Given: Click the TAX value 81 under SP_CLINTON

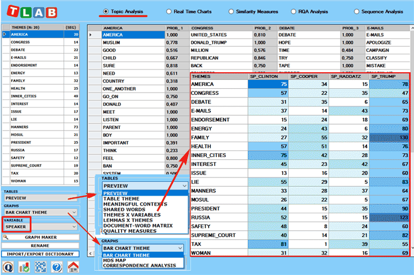Looking at the screenshot, I should coord(268,244).
